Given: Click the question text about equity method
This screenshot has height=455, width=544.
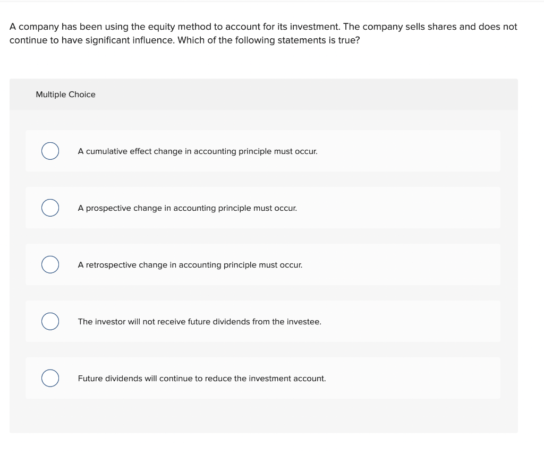Looking at the screenshot, I should pos(263,33).
